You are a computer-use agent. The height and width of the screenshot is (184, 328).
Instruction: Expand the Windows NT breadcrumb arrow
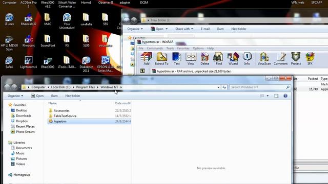click(121, 87)
